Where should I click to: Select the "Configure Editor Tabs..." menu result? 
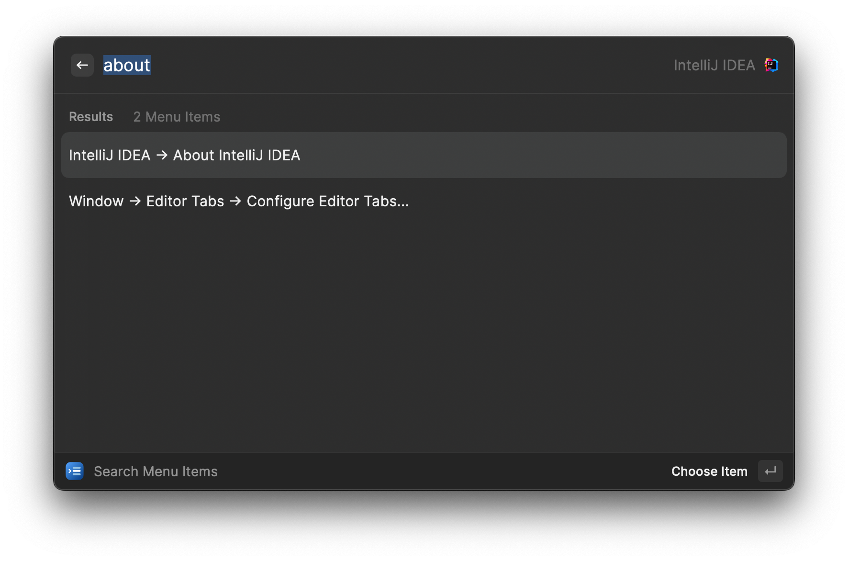click(x=327, y=201)
